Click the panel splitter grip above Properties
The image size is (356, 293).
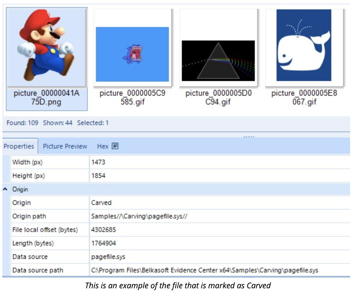[249, 136]
